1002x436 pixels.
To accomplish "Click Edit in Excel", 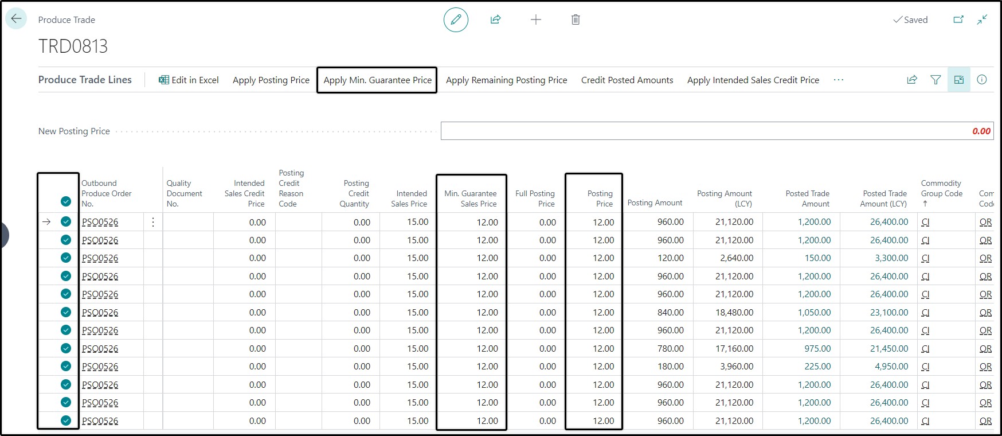I will coord(189,80).
